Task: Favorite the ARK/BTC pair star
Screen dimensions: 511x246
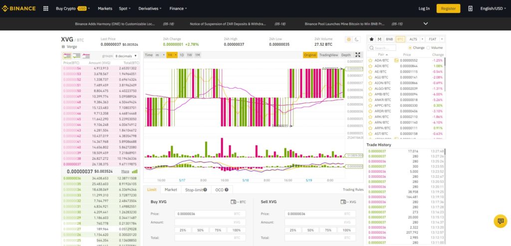Action: pyautogui.click(x=370, y=117)
